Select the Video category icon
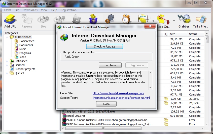The image size is (213, 134). pyautogui.click(x=17, y=57)
